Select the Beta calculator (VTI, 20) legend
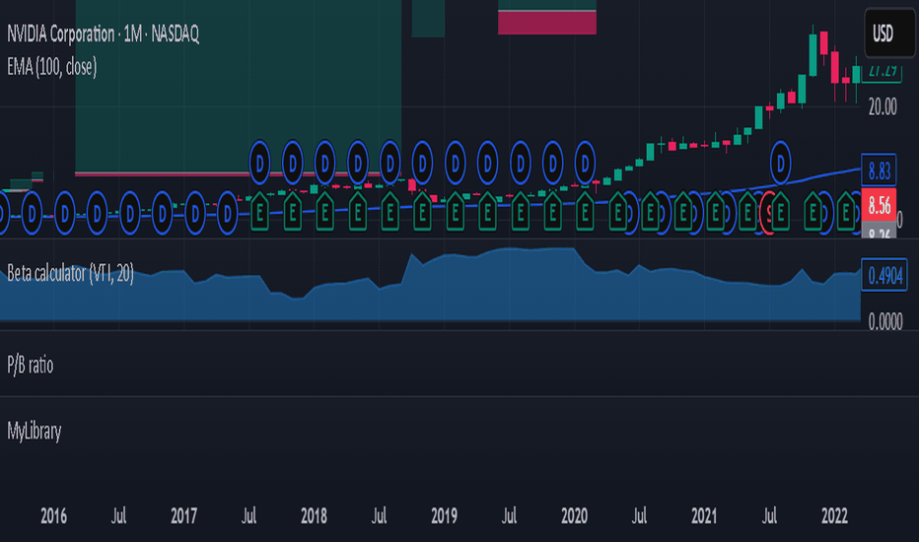 pyautogui.click(x=70, y=273)
